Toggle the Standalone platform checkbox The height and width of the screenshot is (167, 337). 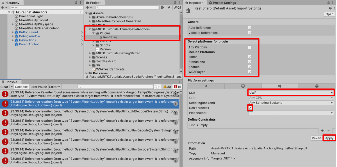tap(250, 62)
